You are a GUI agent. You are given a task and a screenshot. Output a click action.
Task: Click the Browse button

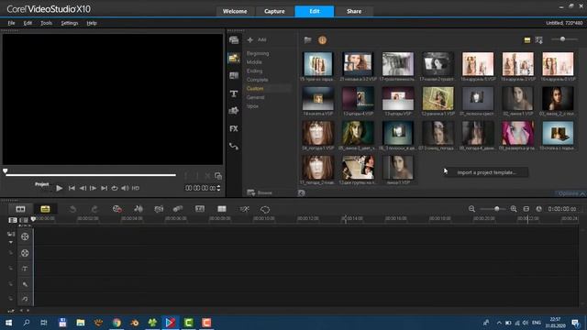pyautogui.click(x=260, y=192)
